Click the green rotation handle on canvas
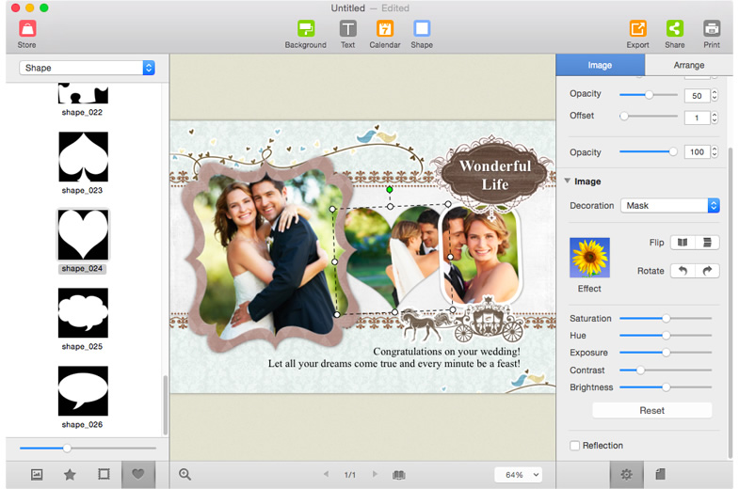This screenshot has width=739, height=489. pyautogui.click(x=390, y=190)
